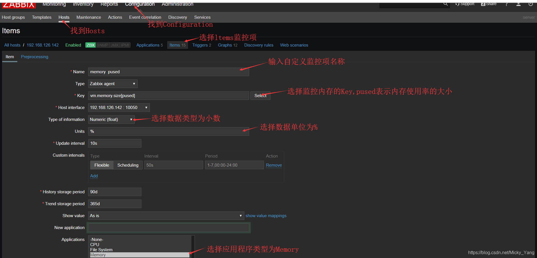Select Scheduling custom interval type
The height and width of the screenshot is (258, 537).
[128, 165]
